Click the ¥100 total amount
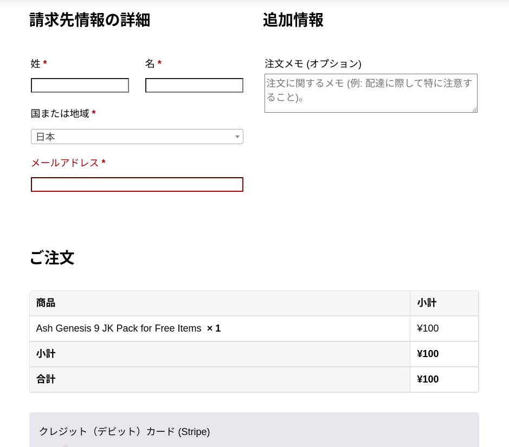 [x=428, y=379]
